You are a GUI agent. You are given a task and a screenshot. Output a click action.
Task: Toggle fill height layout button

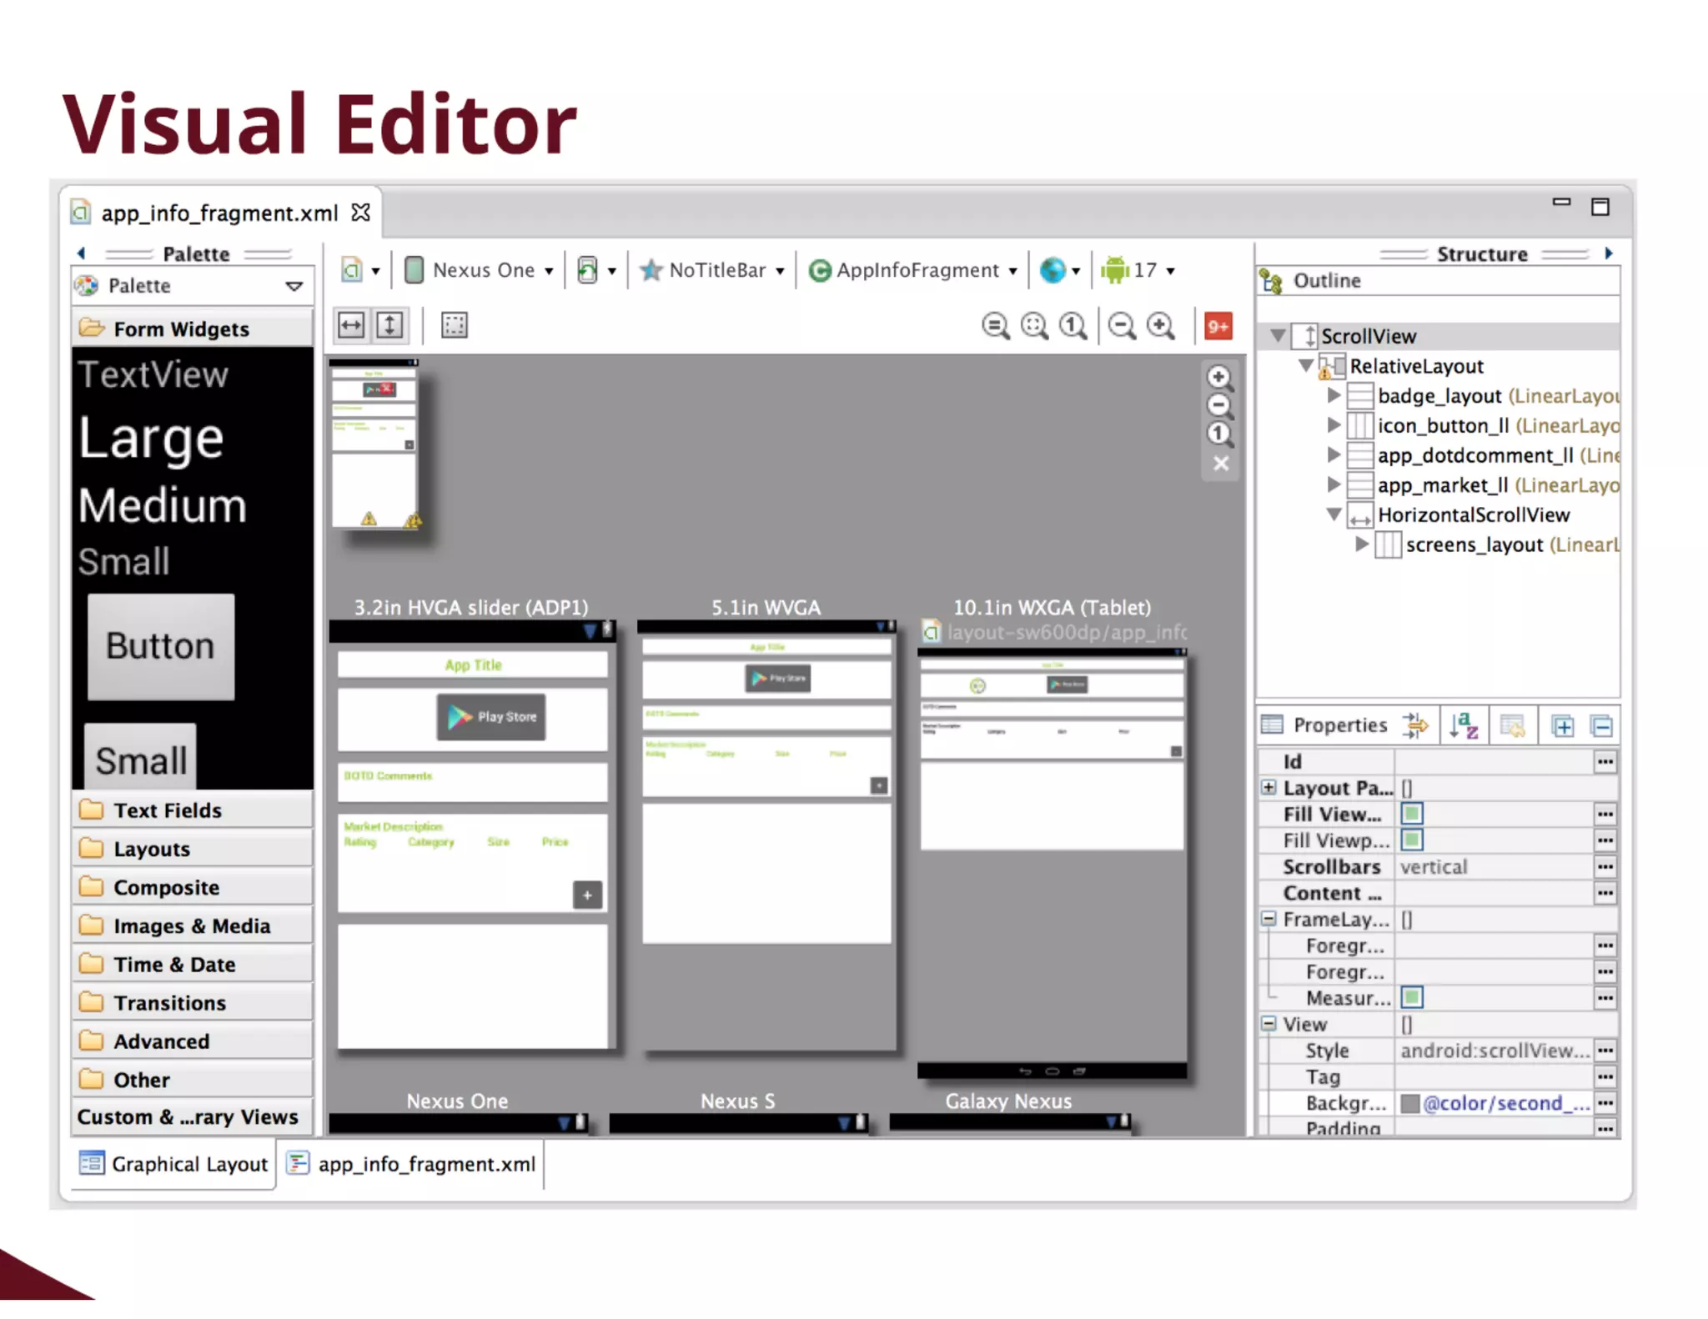[389, 325]
